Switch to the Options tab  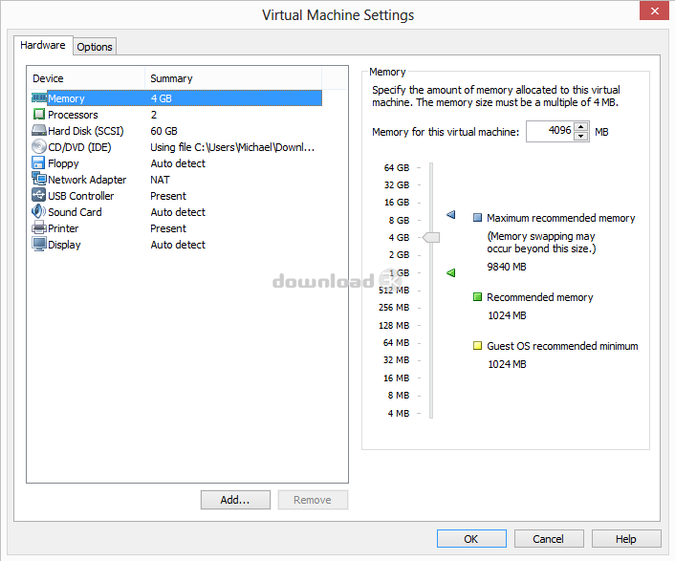pyautogui.click(x=95, y=47)
